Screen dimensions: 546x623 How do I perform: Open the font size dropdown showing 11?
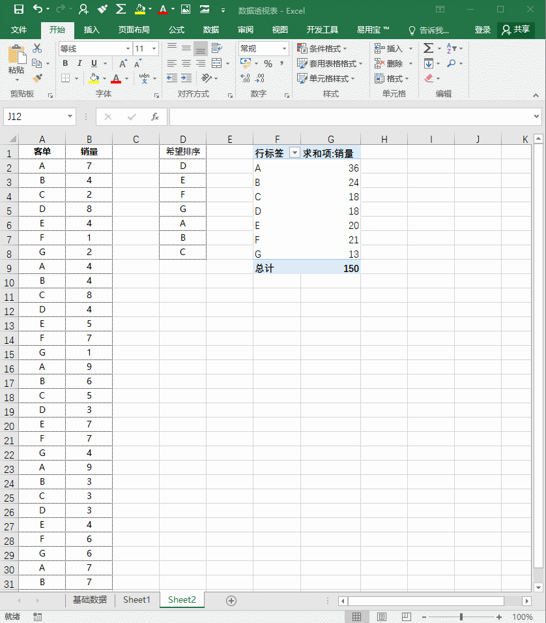[154, 49]
